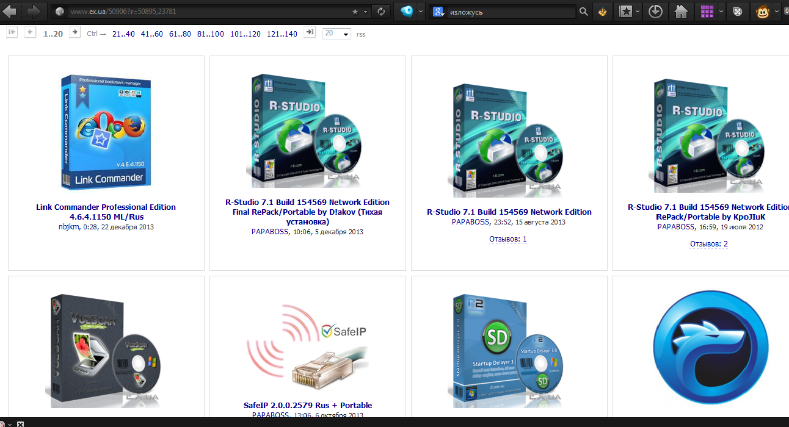Image resolution: width=789 pixels, height=427 pixels.
Task: Open the monkey (Greasemonkey) icon
Action: (x=763, y=12)
